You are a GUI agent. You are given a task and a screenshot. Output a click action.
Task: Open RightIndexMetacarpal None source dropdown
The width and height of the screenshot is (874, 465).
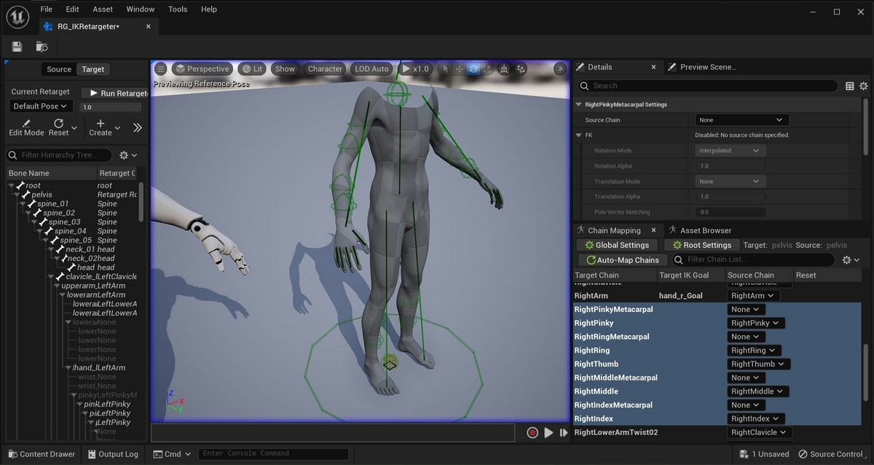point(746,405)
